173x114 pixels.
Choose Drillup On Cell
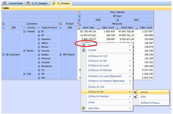pos(107,87)
